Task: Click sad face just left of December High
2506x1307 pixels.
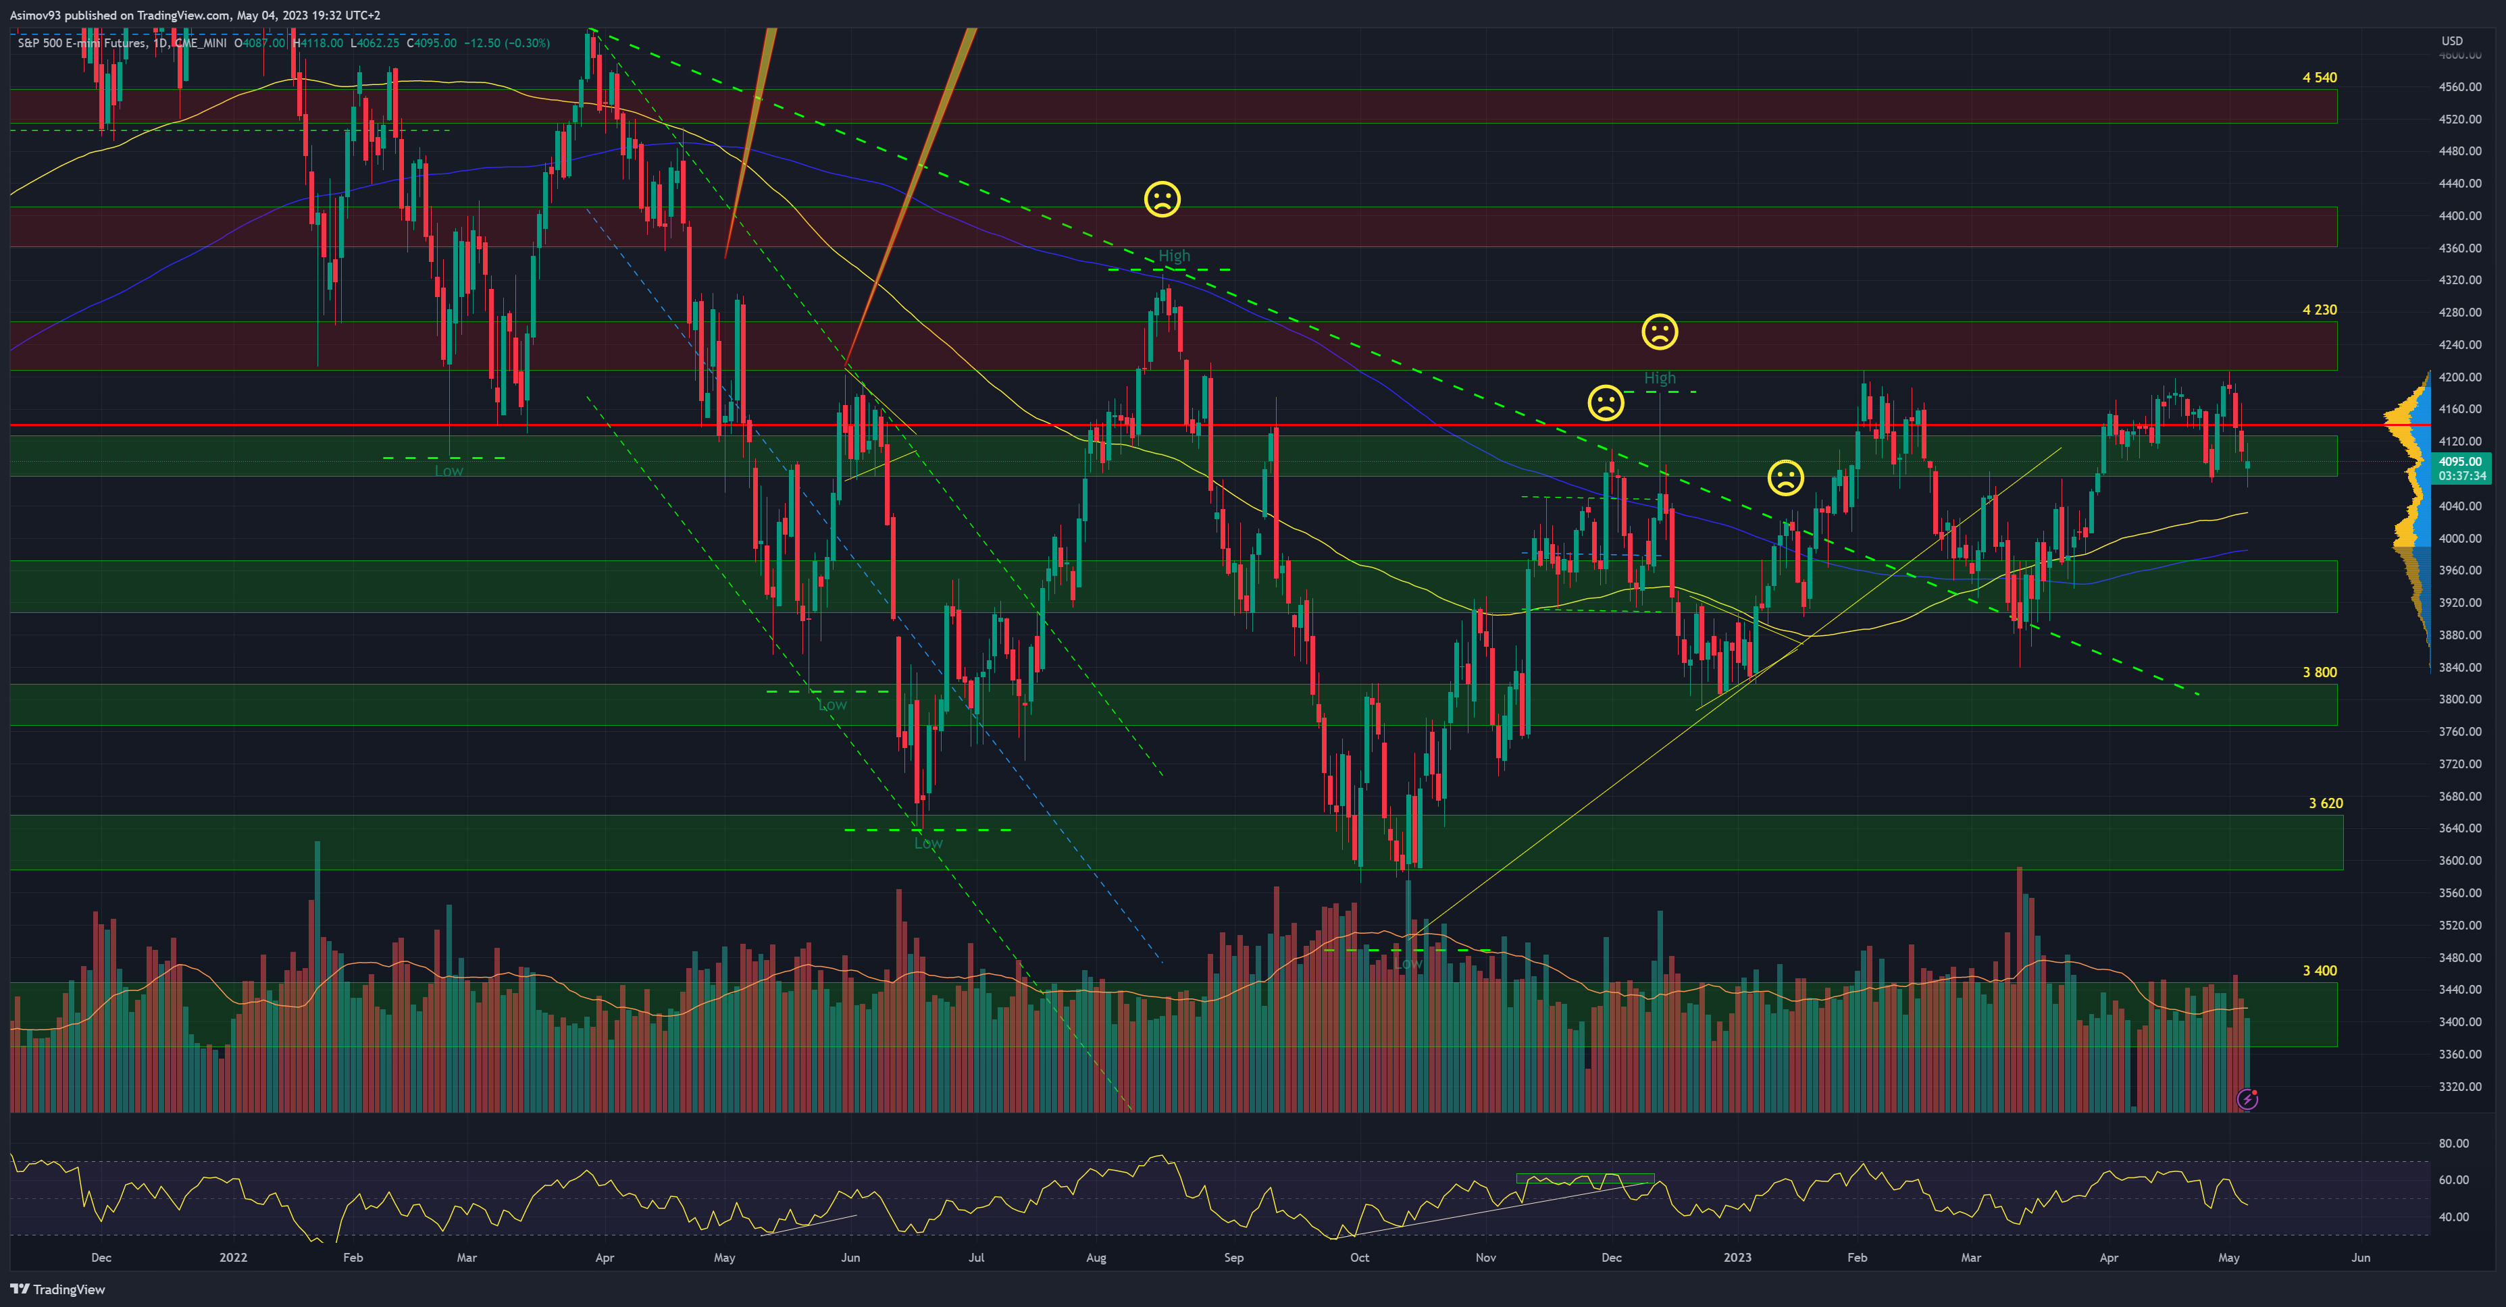Action: click(x=1605, y=402)
